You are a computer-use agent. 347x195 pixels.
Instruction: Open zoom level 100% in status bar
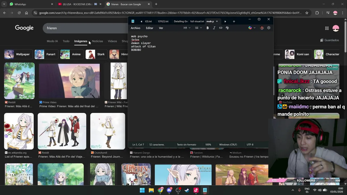coord(208,145)
